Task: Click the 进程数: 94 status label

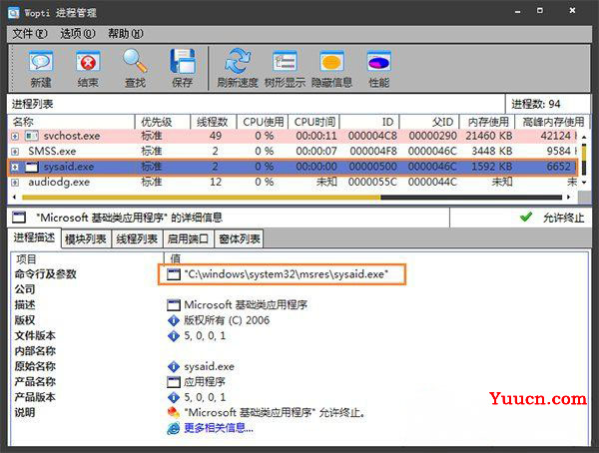Action: [536, 104]
